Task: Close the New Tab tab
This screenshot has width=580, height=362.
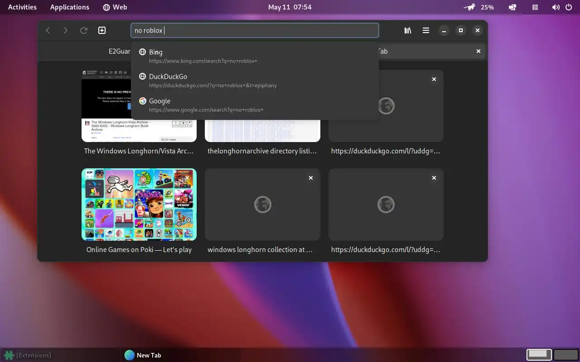Action: tap(478, 51)
